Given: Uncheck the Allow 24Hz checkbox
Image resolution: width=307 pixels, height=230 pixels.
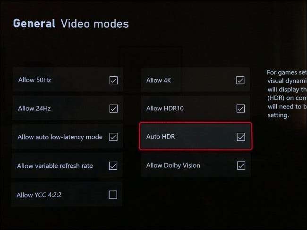Looking at the screenshot, I should point(113,109).
